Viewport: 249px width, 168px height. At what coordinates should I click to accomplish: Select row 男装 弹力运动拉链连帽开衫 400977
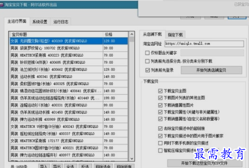pyautogui.click(x=69, y=155)
